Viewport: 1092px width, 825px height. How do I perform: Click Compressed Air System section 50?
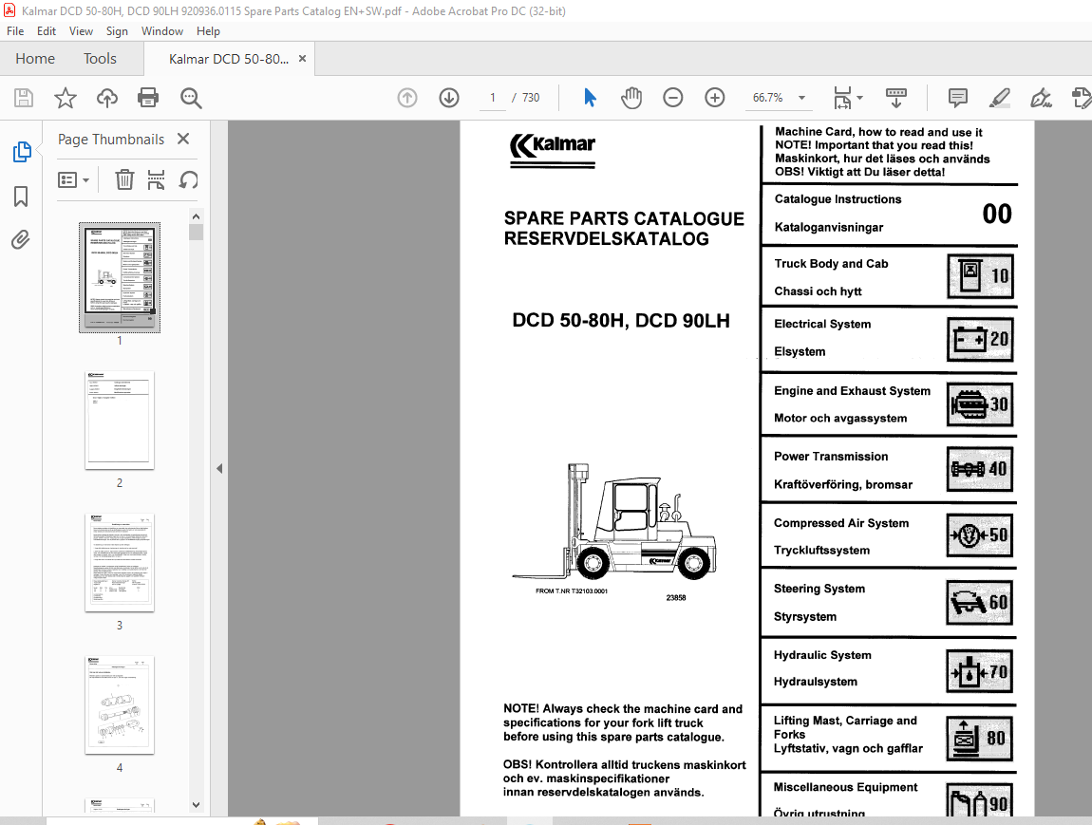pyautogui.click(x=890, y=536)
